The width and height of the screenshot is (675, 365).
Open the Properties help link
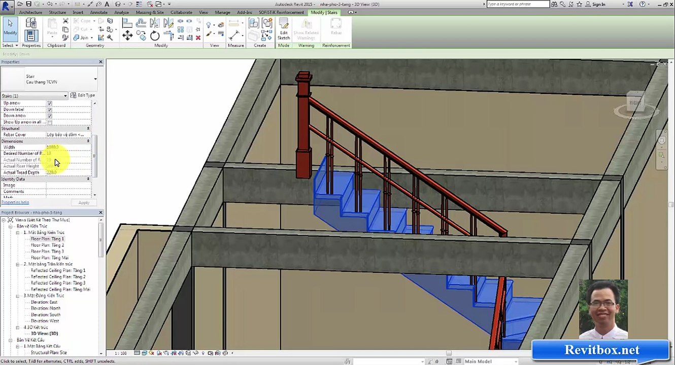pos(15,202)
